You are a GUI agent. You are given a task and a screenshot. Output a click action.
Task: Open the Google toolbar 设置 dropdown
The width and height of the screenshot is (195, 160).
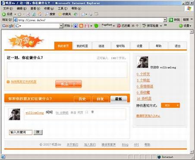[186, 26]
